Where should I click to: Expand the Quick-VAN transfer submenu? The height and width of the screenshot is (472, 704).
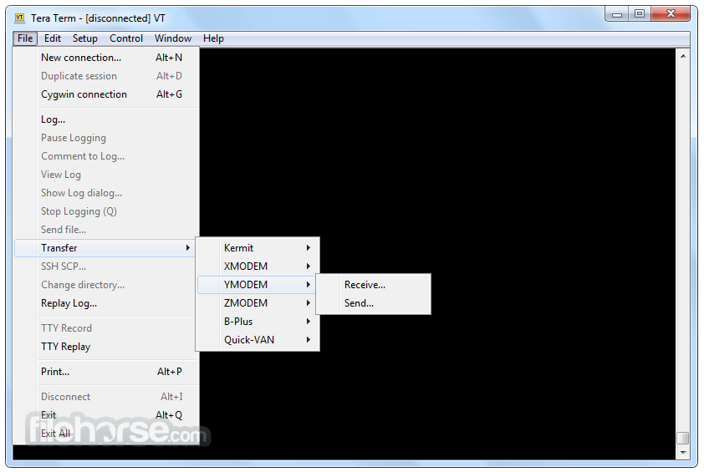(258, 340)
